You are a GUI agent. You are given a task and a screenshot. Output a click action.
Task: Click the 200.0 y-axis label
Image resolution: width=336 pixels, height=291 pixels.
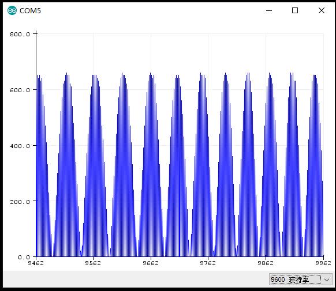pyautogui.click(x=20, y=202)
